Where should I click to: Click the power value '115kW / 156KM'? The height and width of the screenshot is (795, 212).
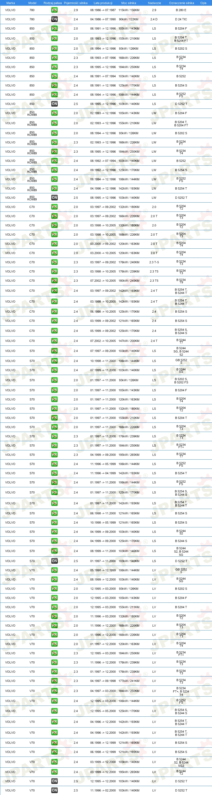point(129,10)
